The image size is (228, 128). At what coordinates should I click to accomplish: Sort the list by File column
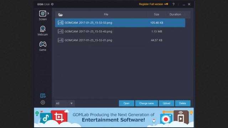click(x=106, y=14)
